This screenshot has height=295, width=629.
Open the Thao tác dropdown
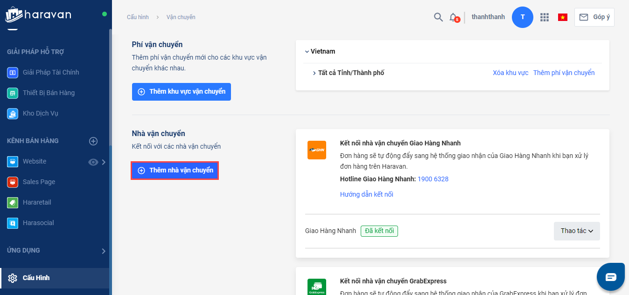pos(577,231)
